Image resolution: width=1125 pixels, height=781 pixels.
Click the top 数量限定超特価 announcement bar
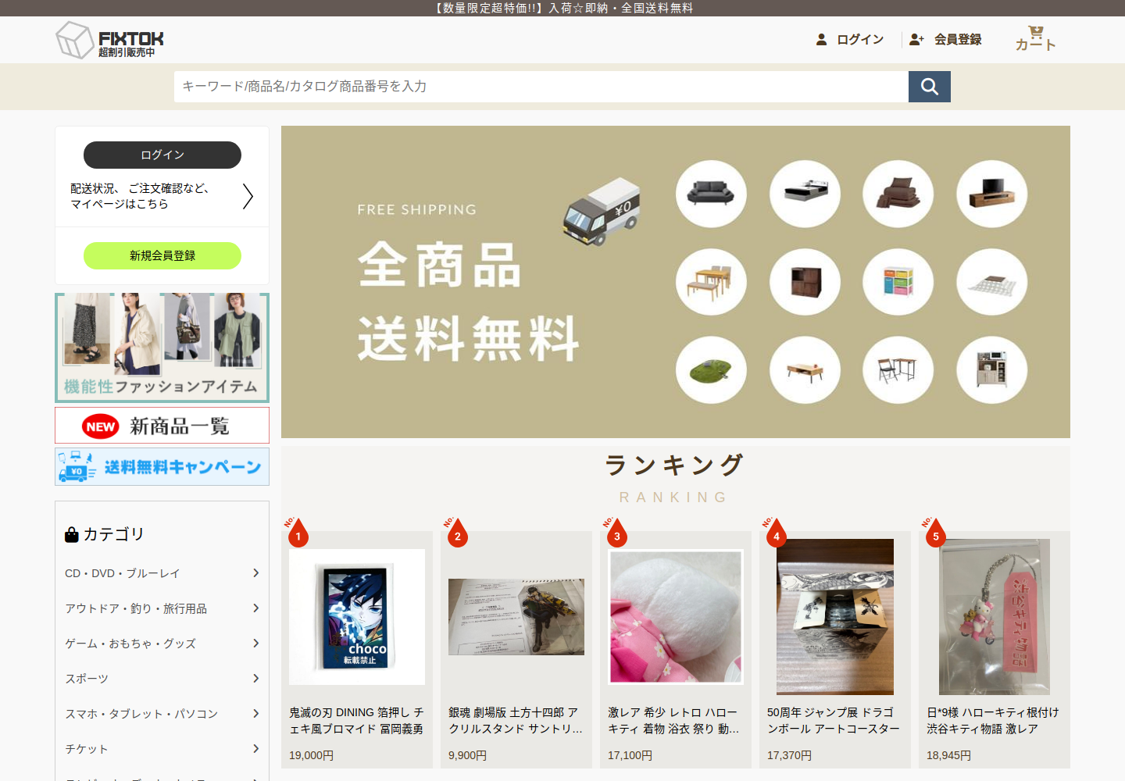[562, 8]
